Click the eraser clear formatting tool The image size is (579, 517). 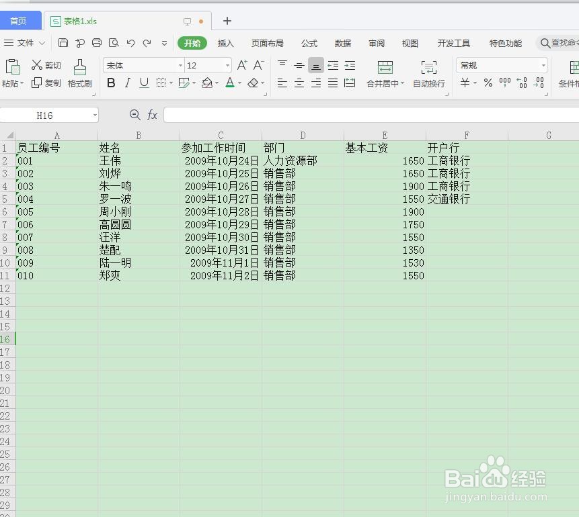coord(253,83)
